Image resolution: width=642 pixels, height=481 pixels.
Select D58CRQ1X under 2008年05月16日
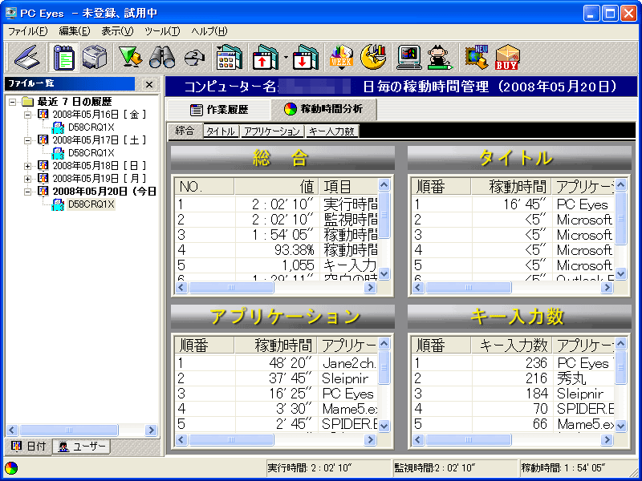click(91, 127)
